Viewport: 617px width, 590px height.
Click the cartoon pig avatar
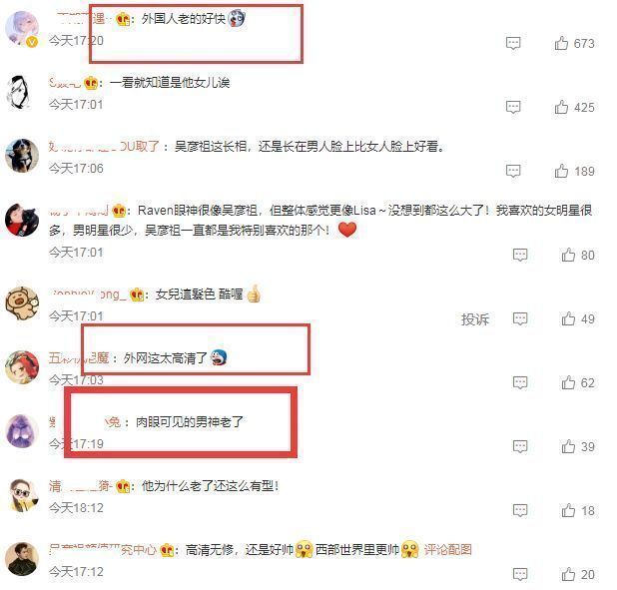22,303
